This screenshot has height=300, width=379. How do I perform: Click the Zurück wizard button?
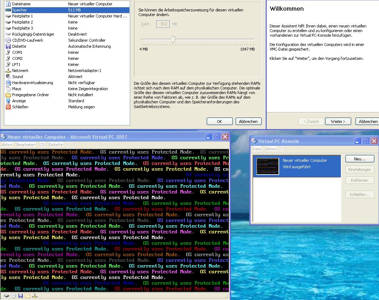[311, 121]
